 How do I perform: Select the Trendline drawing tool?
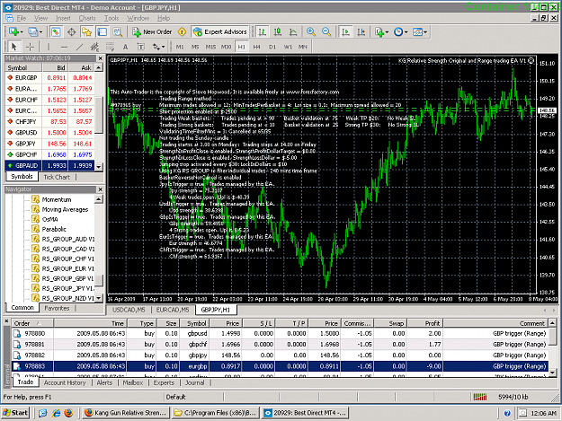[79, 47]
